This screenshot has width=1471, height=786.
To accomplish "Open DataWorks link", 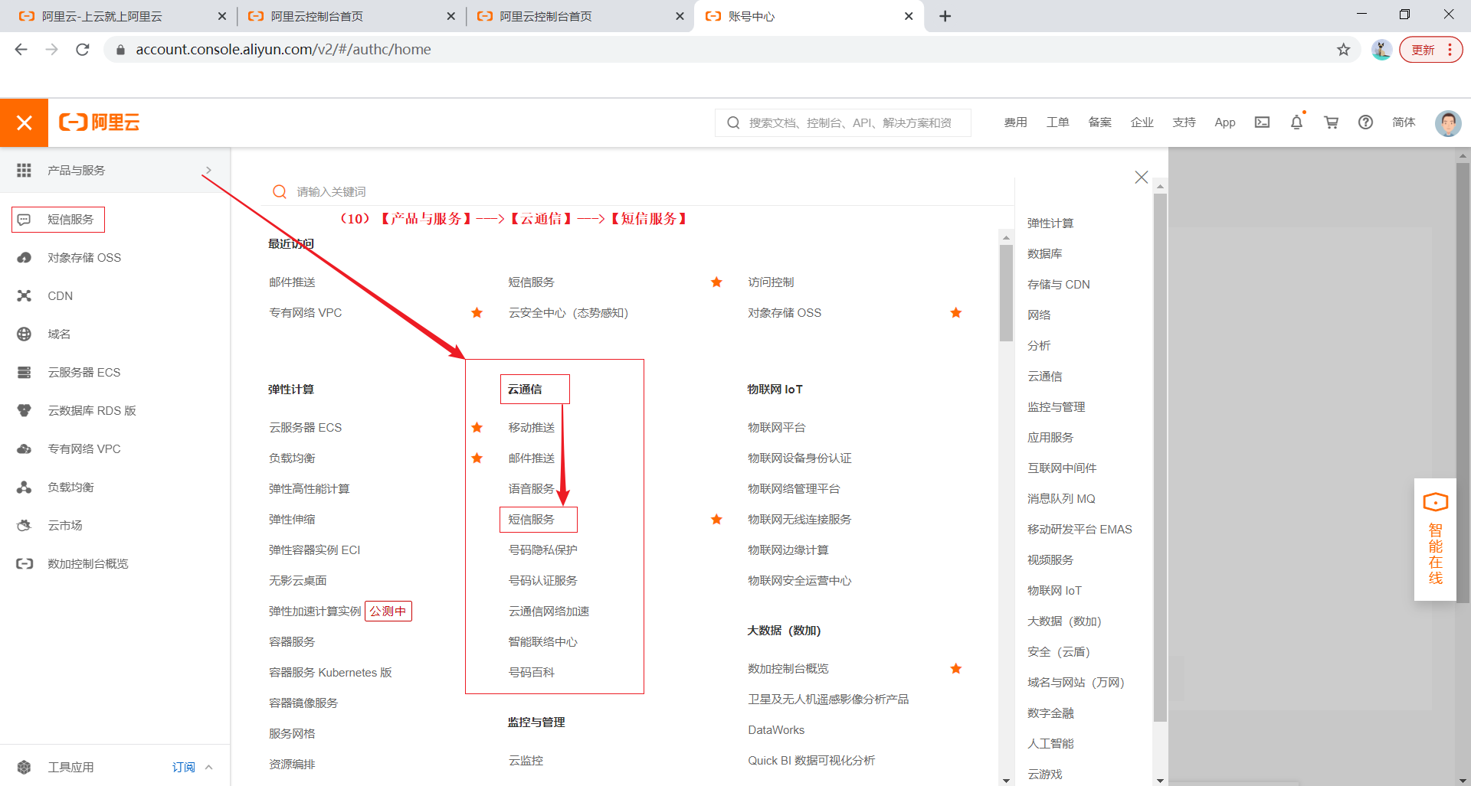I will point(776,730).
